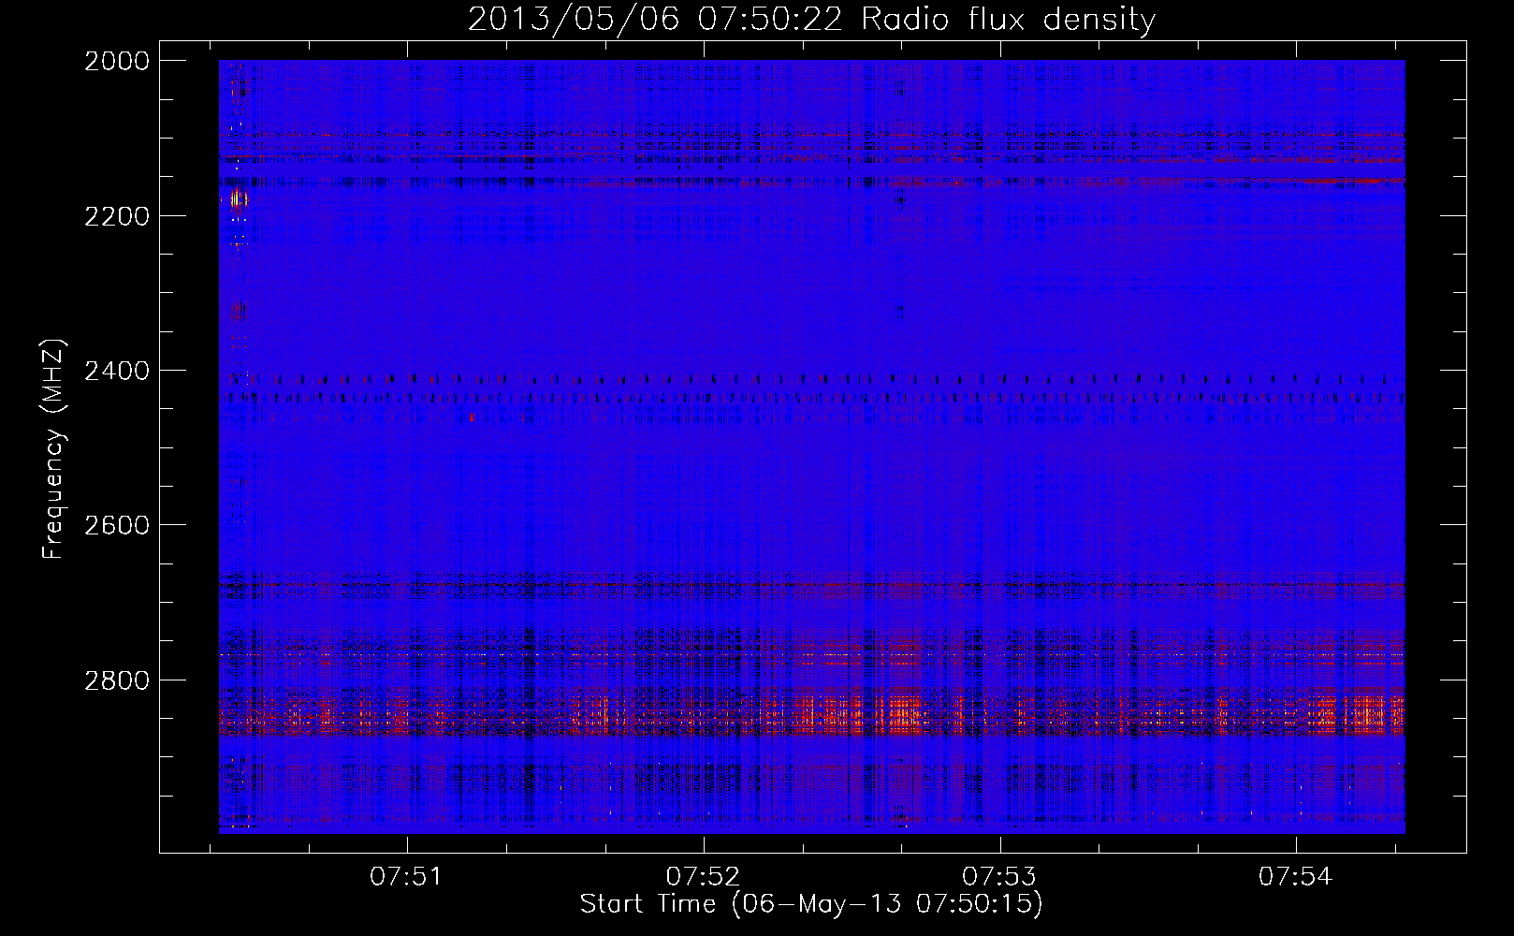Click the 2200 frequency axis label
The image size is (1514, 936).
117,216
